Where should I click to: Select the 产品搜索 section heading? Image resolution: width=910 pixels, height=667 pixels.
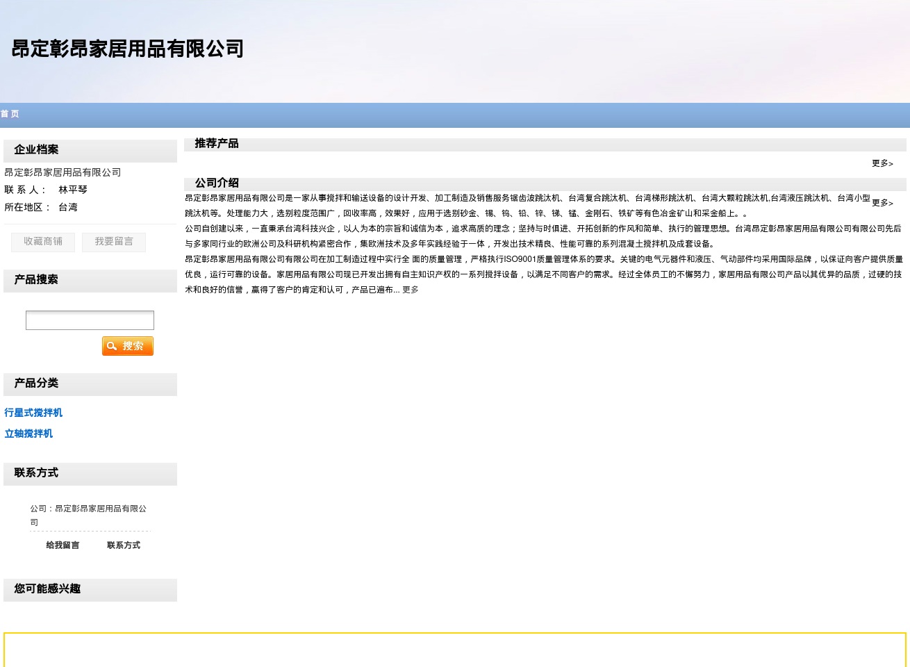[36, 279]
